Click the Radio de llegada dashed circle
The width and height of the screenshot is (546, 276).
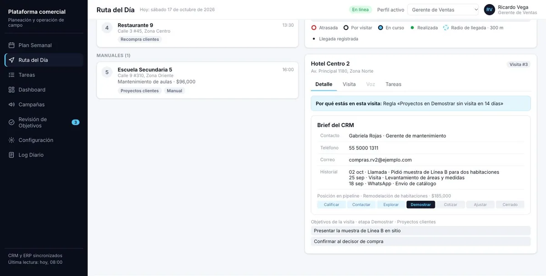[x=446, y=28]
